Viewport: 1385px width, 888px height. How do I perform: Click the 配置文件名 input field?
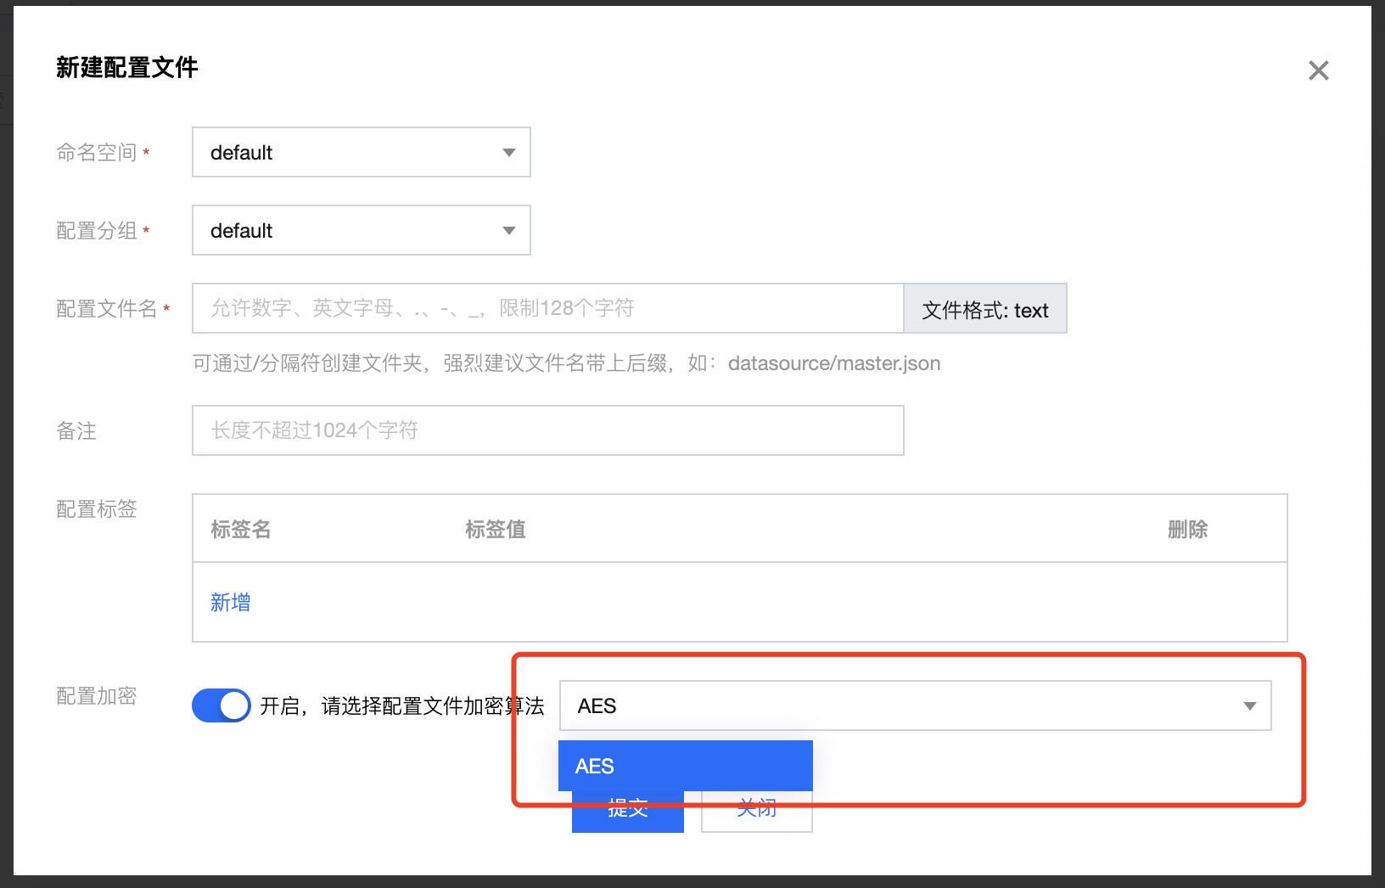click(547, 309)
